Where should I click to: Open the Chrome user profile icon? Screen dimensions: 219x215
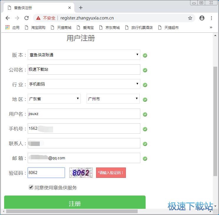click(x=202, y=18)
